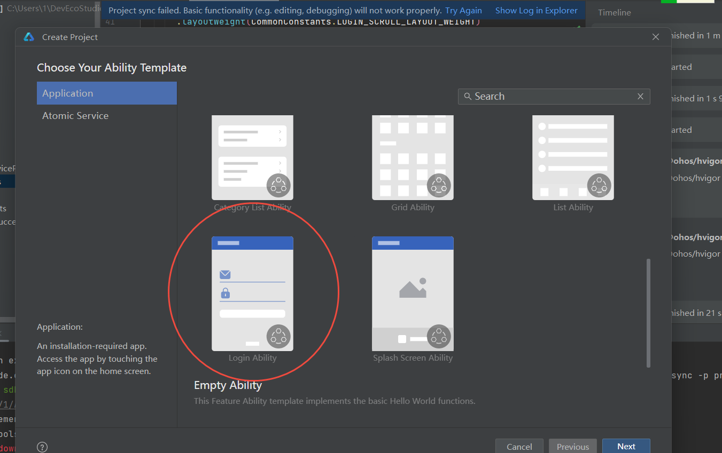Click the device badge on Category List Ability

[278, 185]
